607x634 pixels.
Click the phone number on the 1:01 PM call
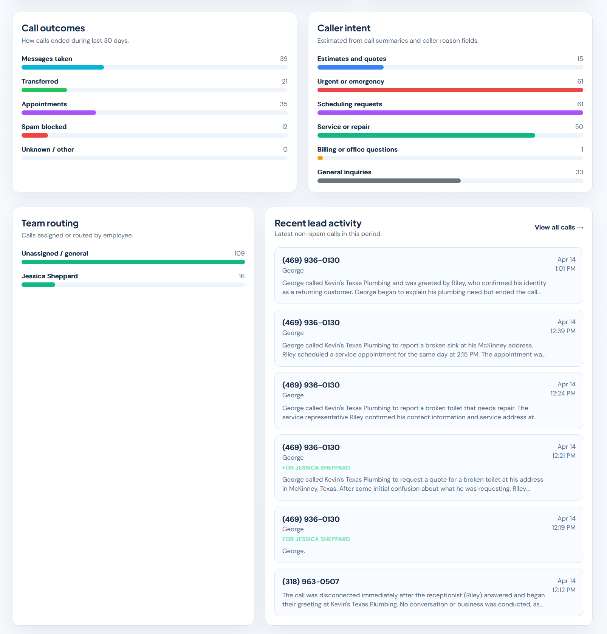pos(311,260)
